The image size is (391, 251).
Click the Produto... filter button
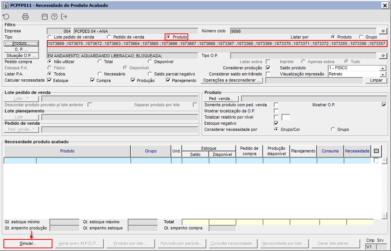22,44
